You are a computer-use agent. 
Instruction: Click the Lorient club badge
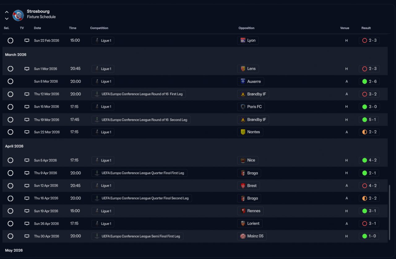point(243,223)
